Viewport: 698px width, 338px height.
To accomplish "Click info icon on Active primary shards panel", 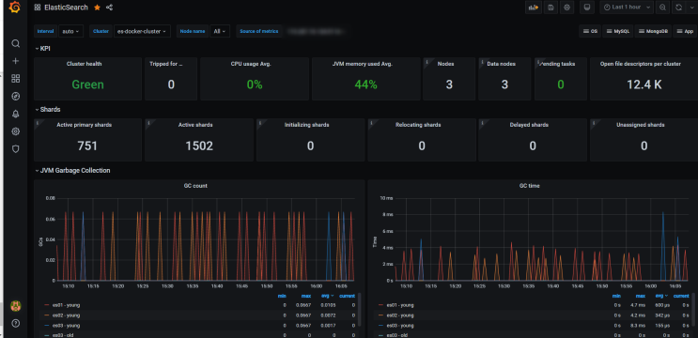I will tap(38, 122).
